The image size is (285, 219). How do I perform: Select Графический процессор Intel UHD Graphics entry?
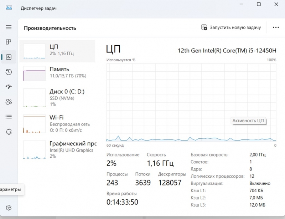pyautogui.click(x=57, y=150)
